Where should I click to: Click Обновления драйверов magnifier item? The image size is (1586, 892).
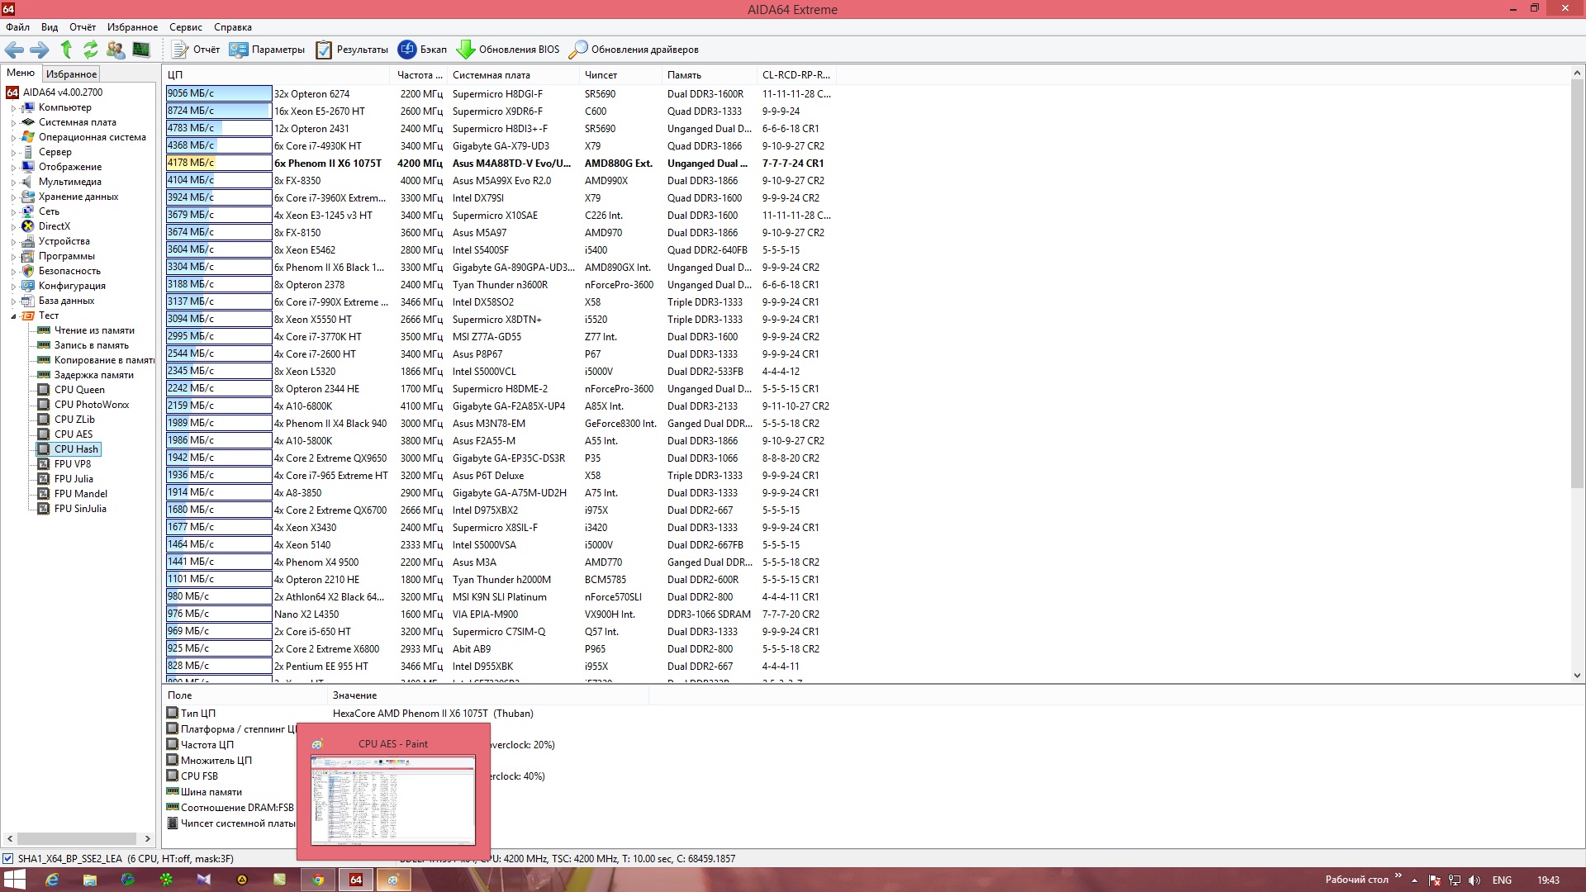[x=634, y=50]
